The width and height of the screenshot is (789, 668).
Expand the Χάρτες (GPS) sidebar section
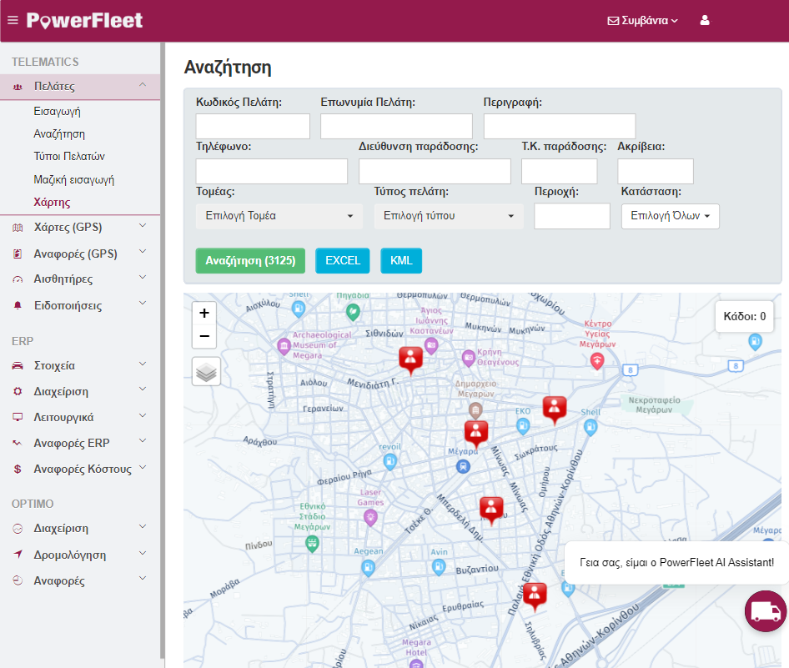click(80, 227)
